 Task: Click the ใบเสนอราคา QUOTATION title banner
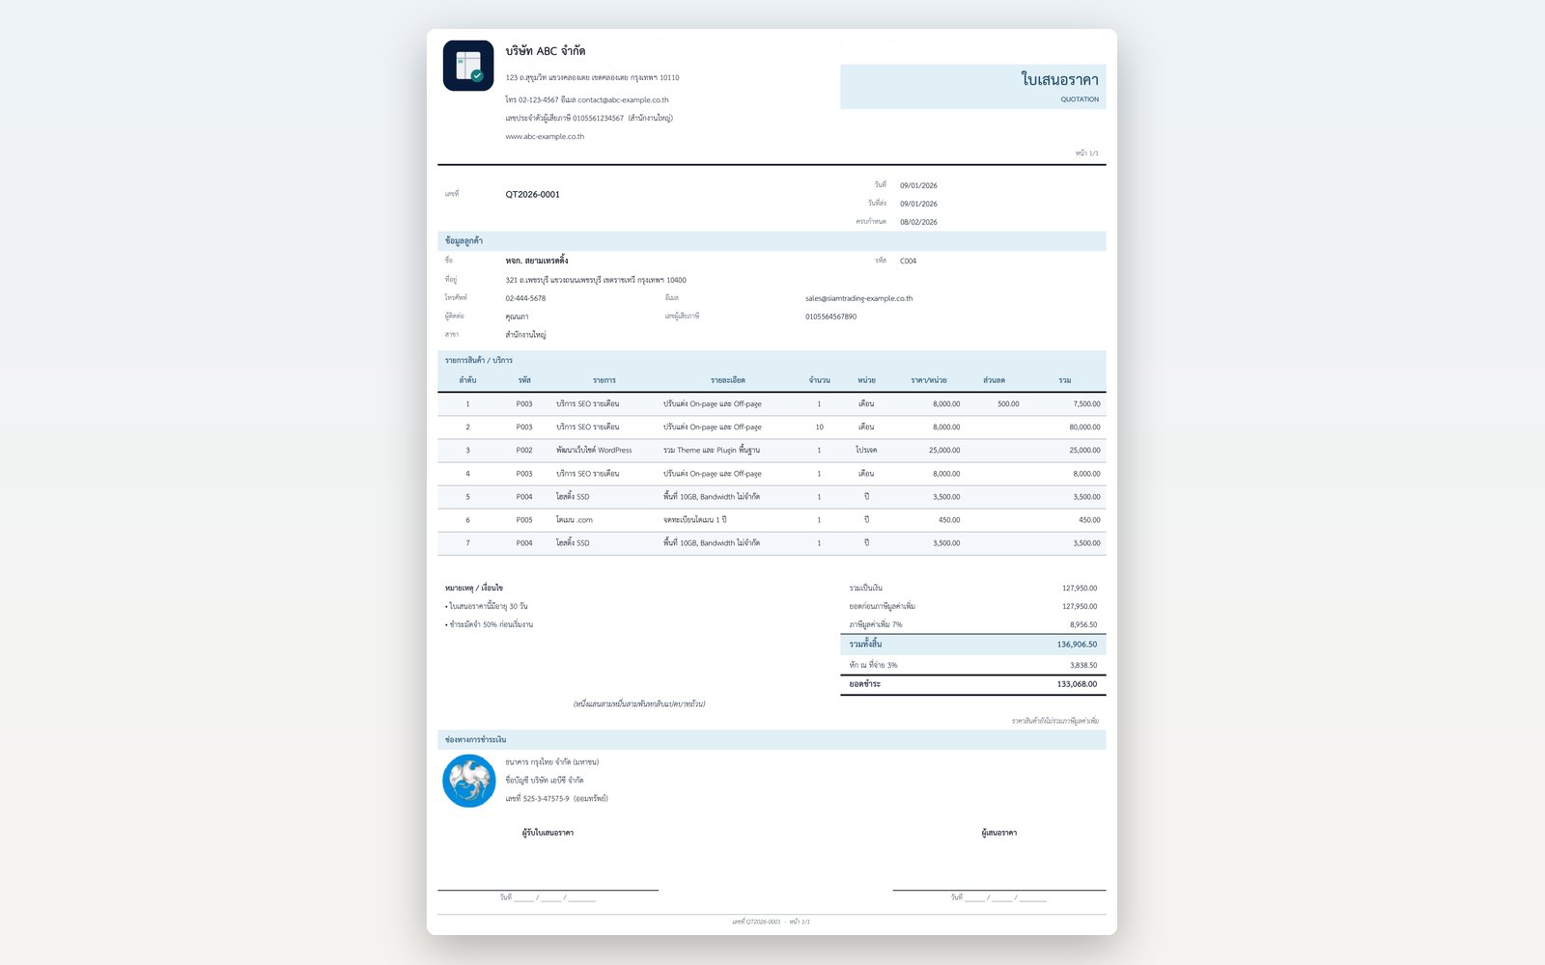972,87
